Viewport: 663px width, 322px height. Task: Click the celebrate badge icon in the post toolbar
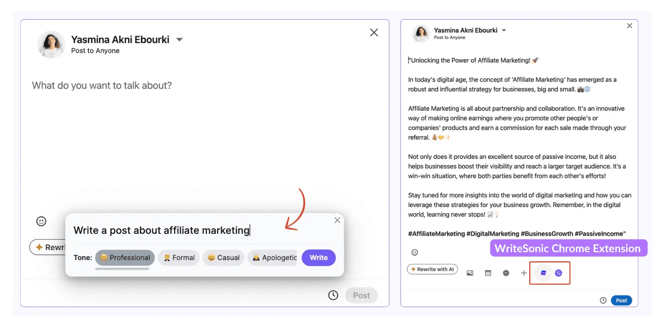pos(506,273)
